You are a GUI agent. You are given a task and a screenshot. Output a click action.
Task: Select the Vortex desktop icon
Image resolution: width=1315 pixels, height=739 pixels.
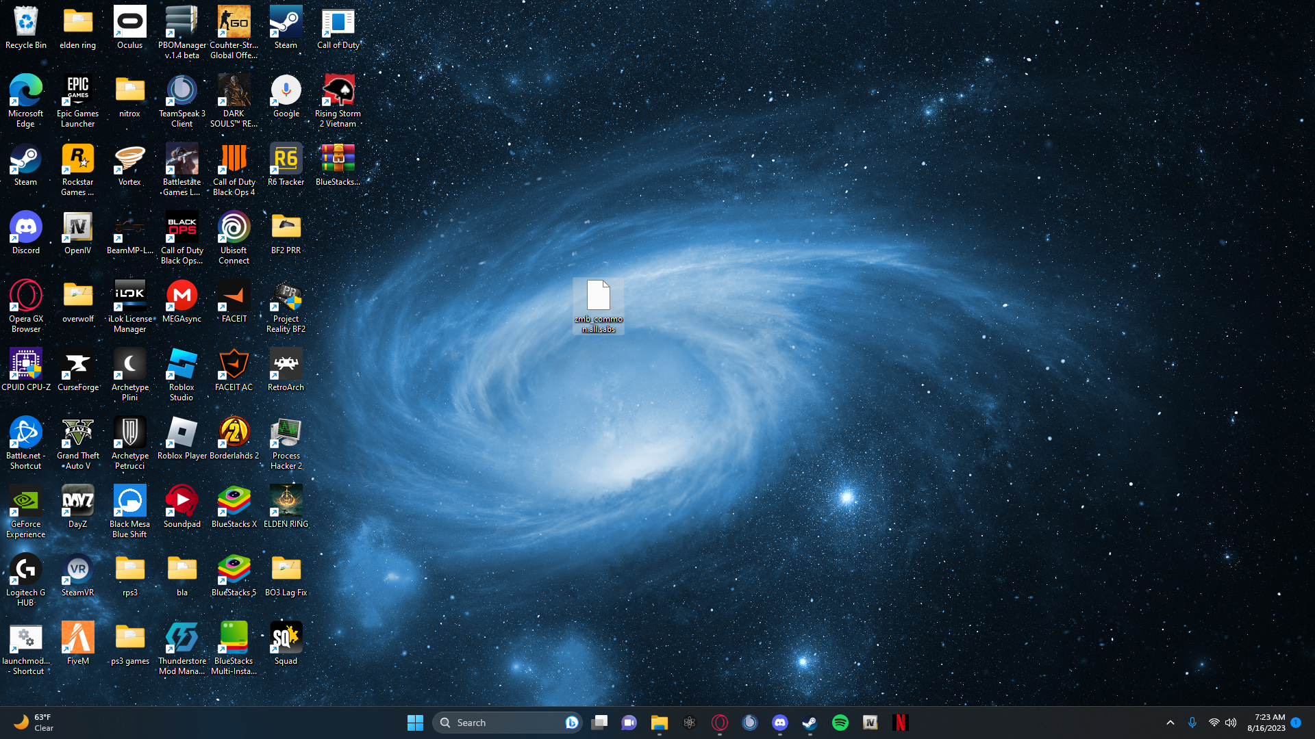click(129, 165)
